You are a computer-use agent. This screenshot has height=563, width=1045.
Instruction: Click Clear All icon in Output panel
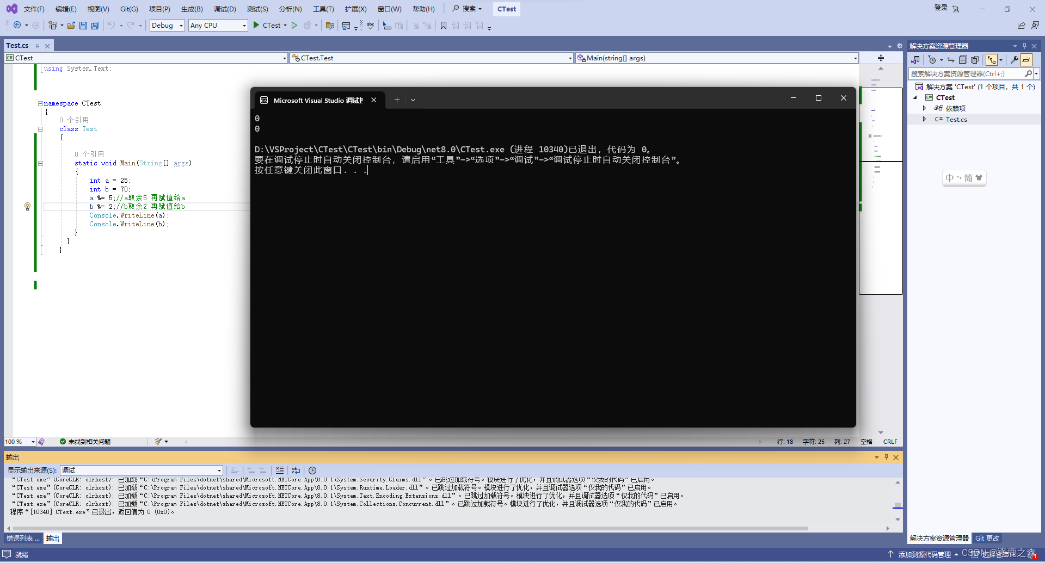click(279, 471)
